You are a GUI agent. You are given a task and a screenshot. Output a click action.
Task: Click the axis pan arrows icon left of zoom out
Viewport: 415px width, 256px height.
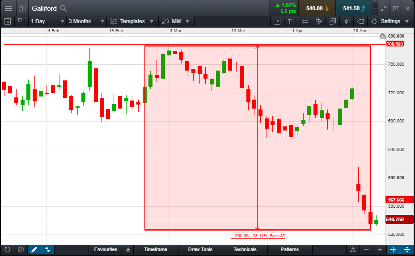(353, 249)
